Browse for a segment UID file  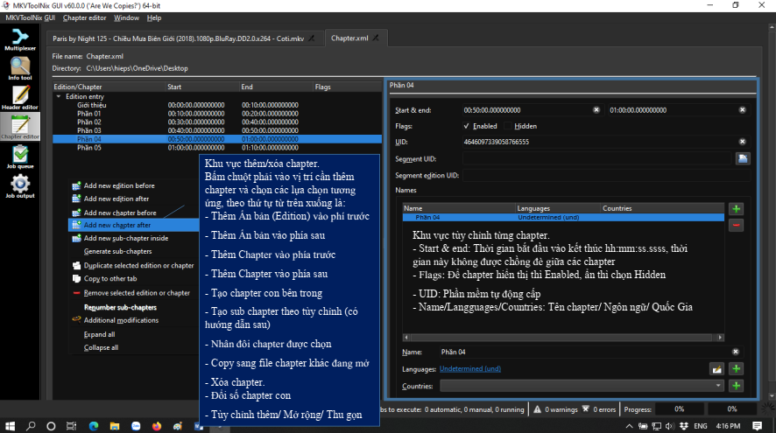pyautogui.click(x=743, y=158)
